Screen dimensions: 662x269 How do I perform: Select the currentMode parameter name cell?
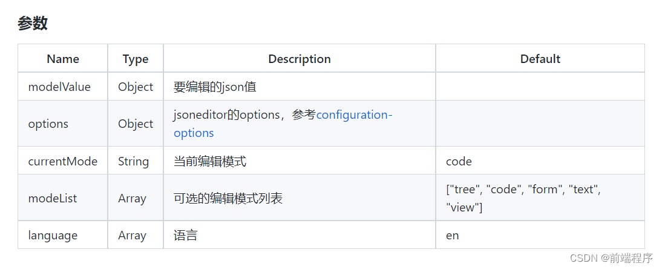(63, 161)
